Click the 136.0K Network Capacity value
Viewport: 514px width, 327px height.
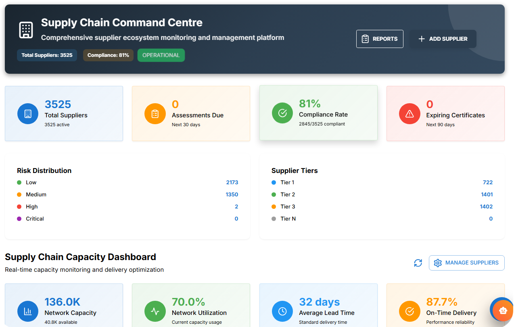pos(63,302)
